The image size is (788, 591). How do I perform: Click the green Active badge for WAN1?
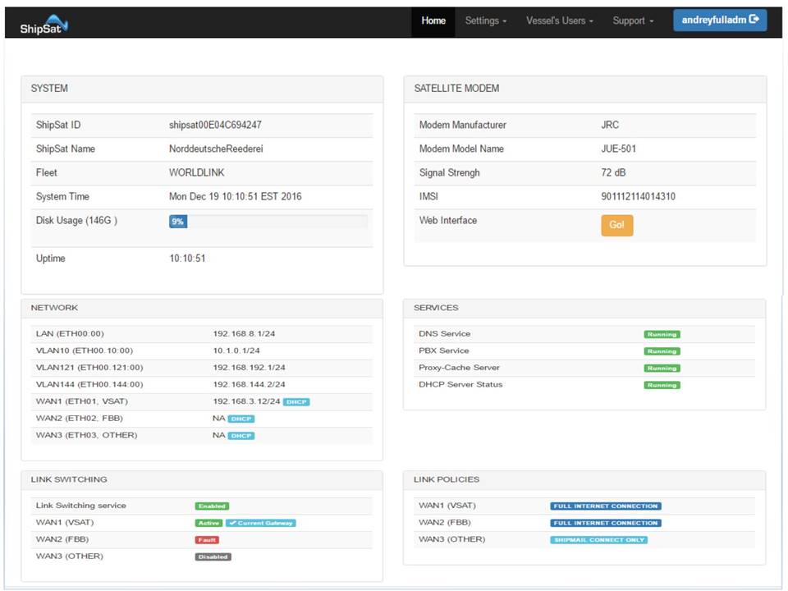[x=208, y=523]
